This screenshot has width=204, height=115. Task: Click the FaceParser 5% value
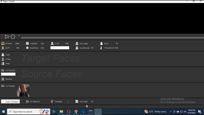pos(92,48)
